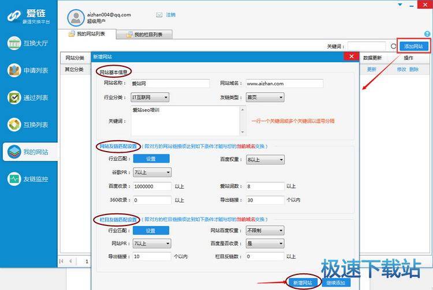Click the 爱站词数 input field

pos(265,186)
